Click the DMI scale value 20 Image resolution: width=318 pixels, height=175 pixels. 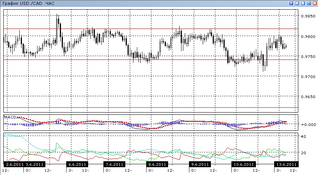tap(303, 153)
